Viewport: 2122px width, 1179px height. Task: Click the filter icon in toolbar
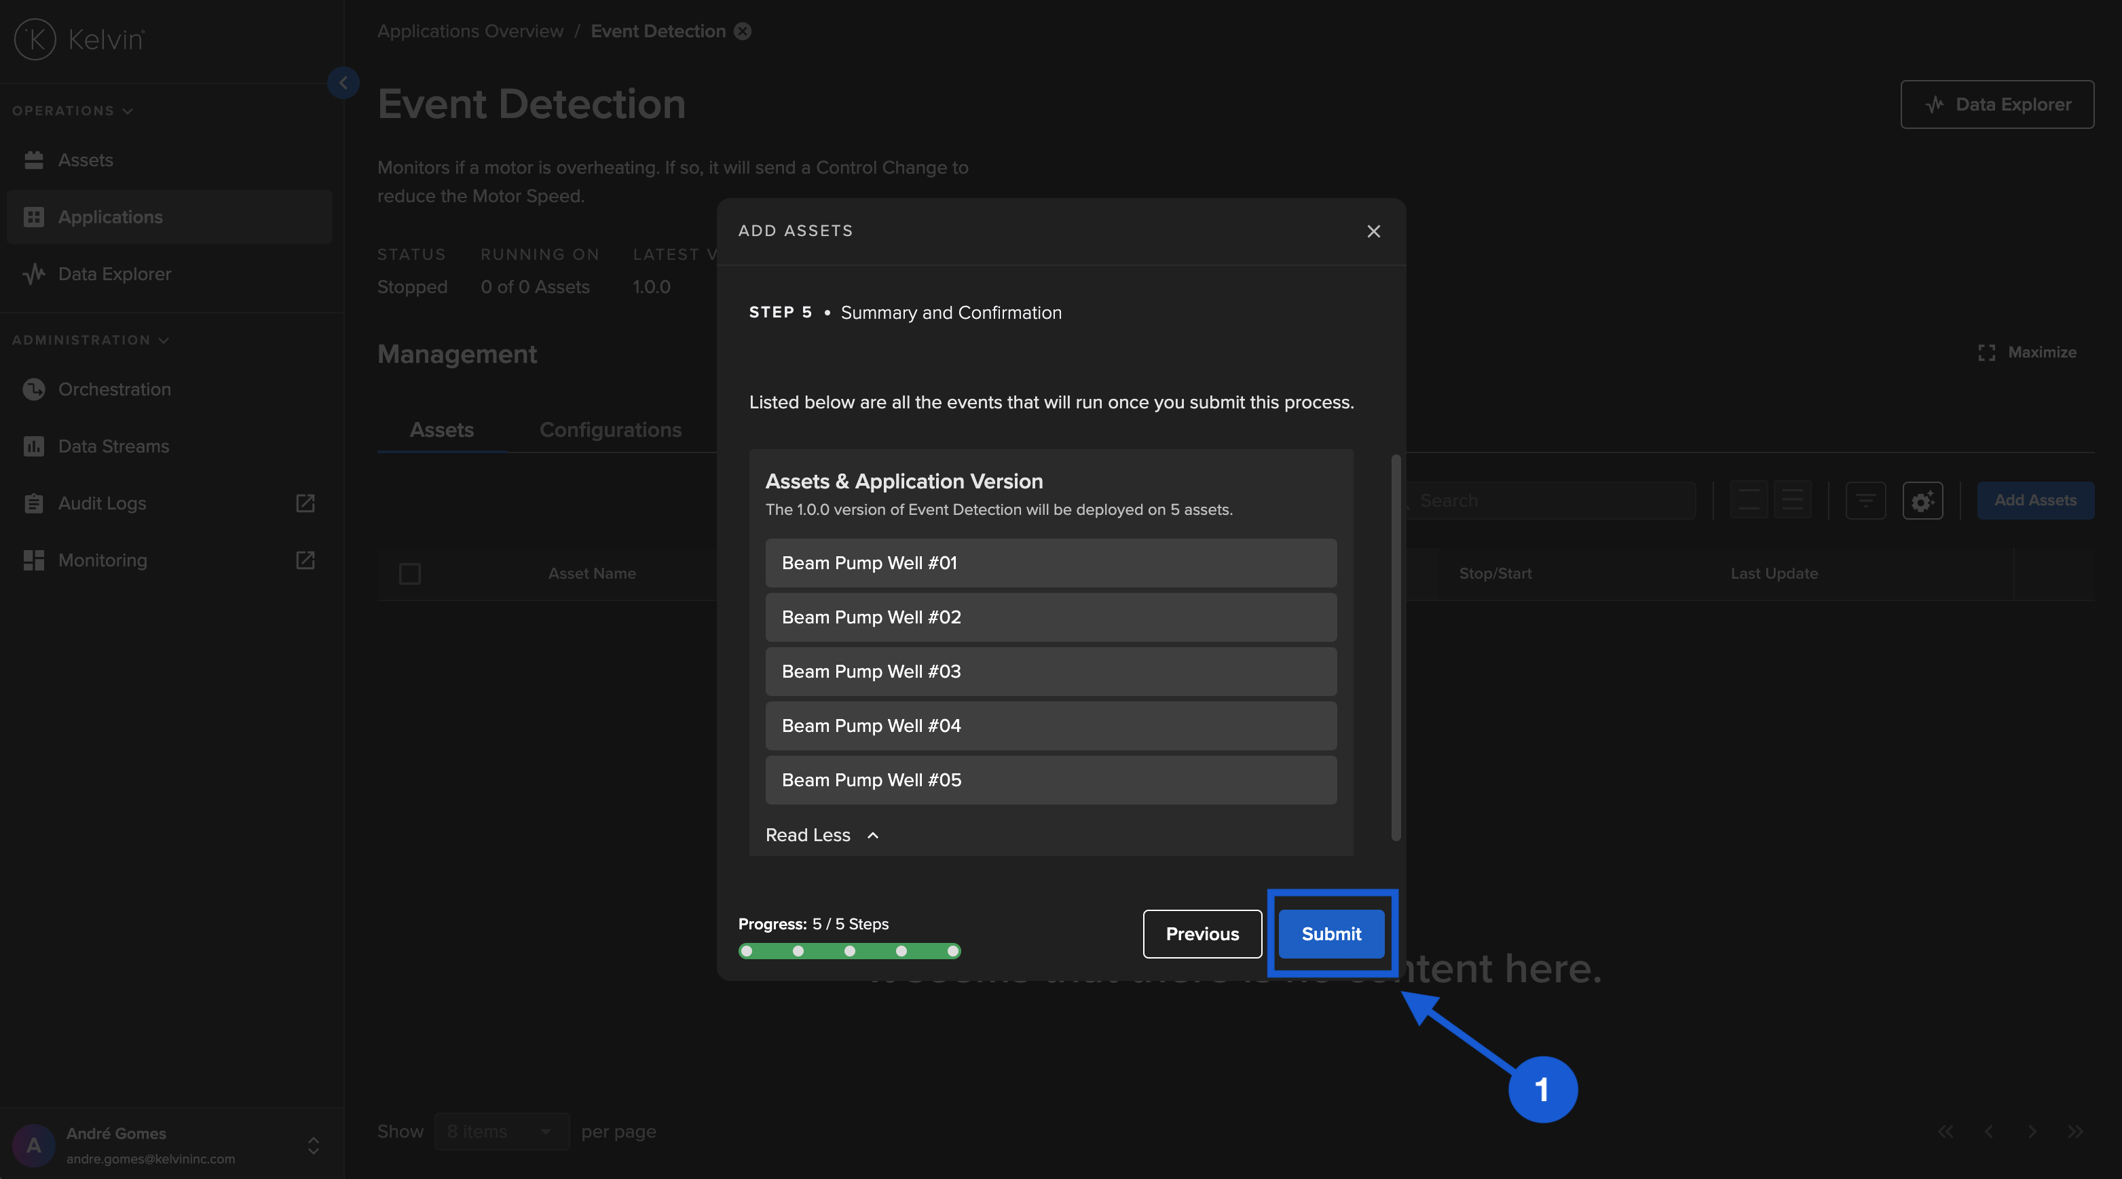pyautogui.click(x=1865, y=501)
